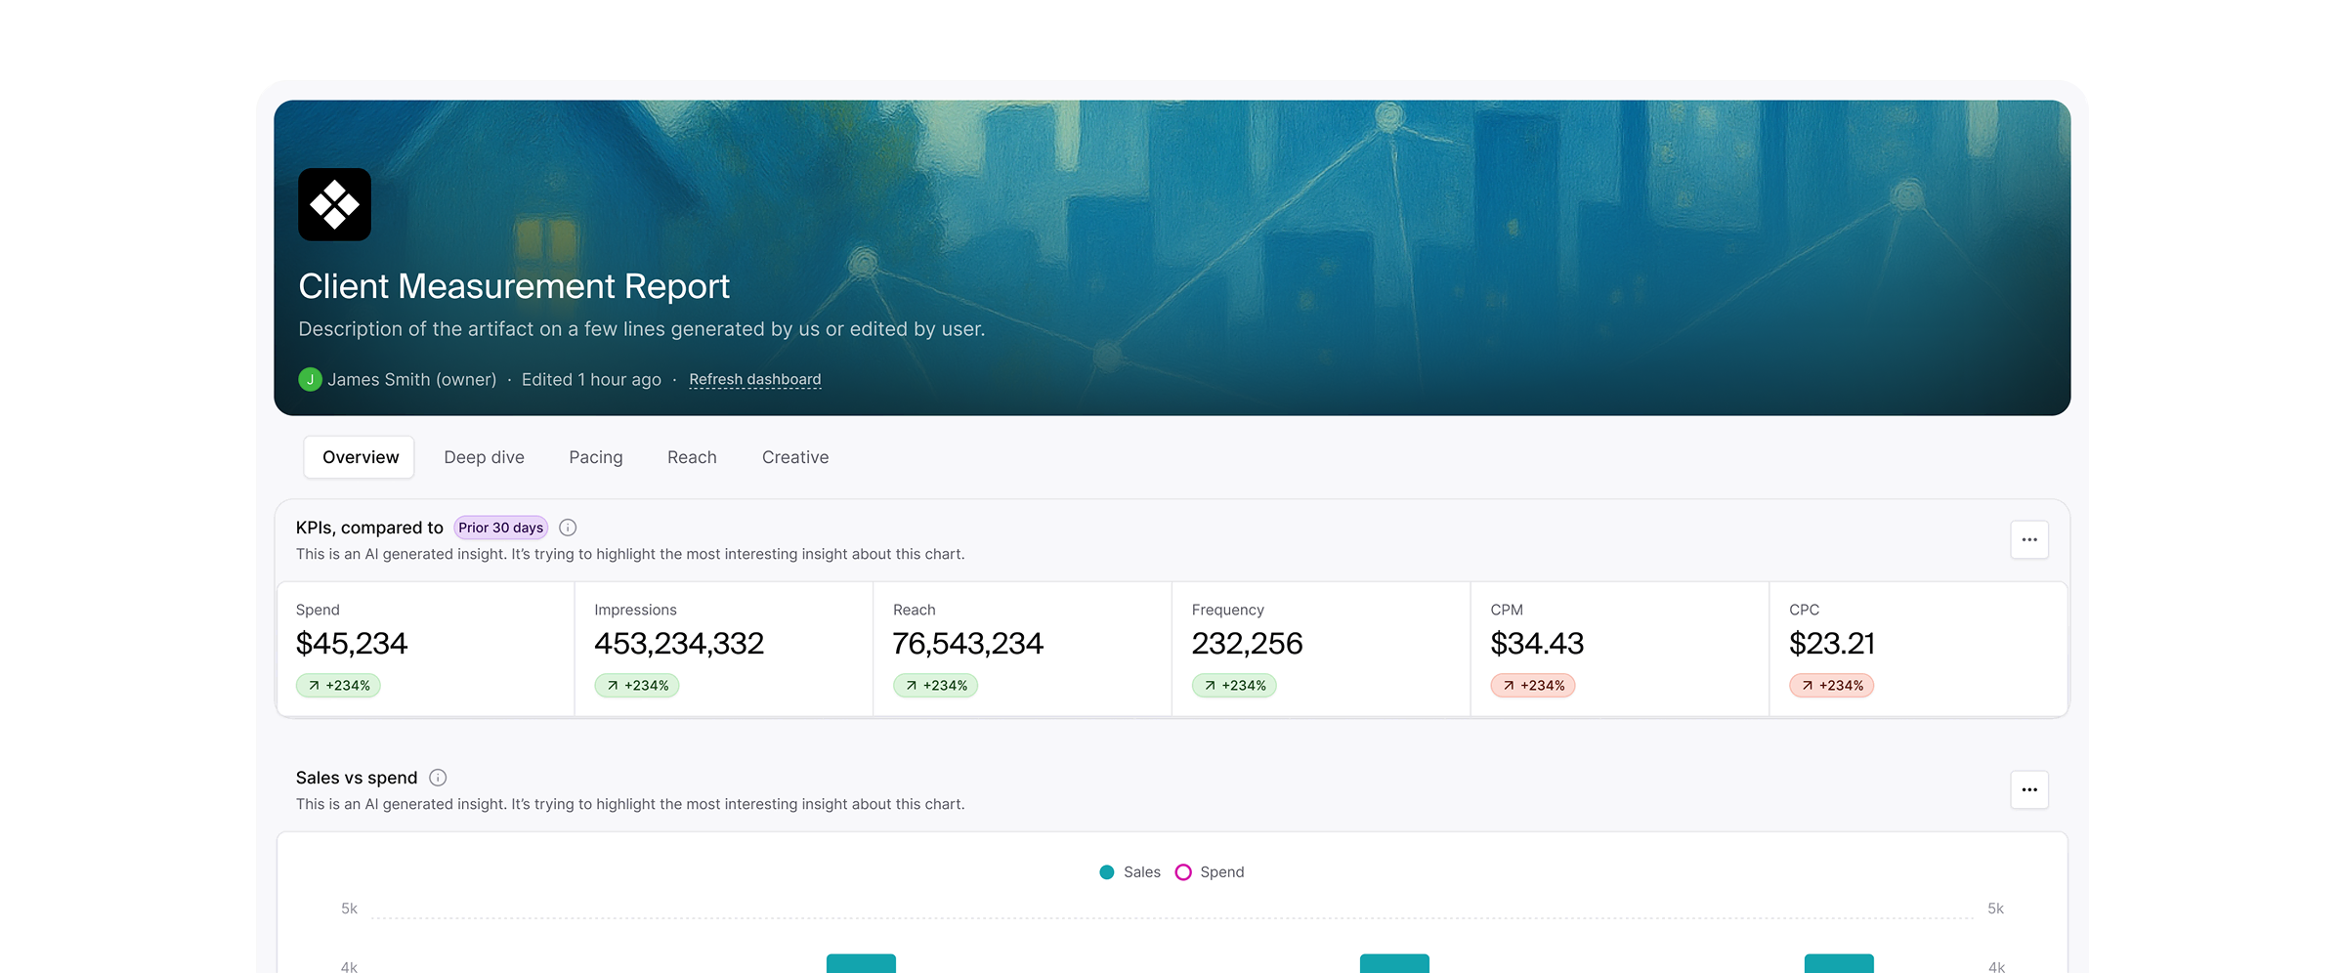Click the Edited 1 hour ago text
The width and height of the screenshot is (2345, 973).
tap(591, 379)
